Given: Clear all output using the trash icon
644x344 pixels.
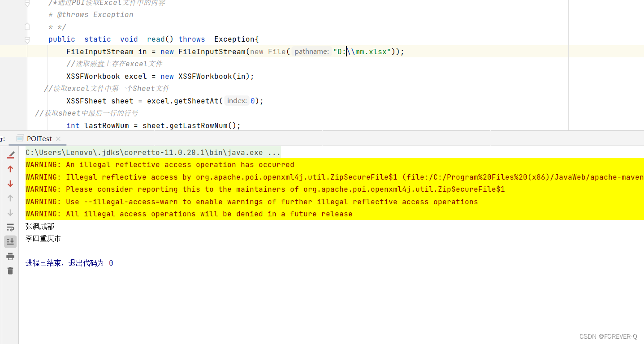Looking at the screenshot, I should pyautogui.click(x=10, y=271).
